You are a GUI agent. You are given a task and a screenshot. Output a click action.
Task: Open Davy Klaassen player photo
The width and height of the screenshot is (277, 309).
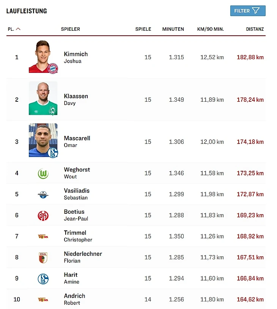click(x=43, y=98)
